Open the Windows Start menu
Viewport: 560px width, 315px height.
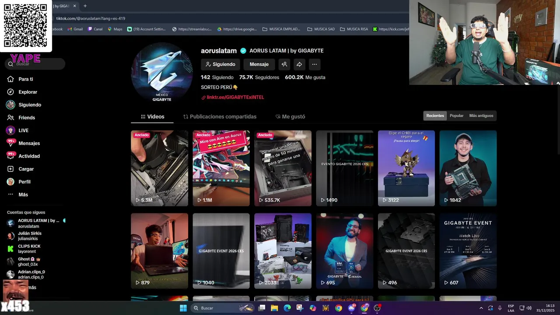click(183, 308)
